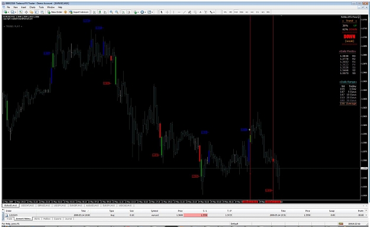Image resolution: width=370 pixels, height=227 pixels.
Task: Switch the chart to D1 timeframe
Action: click(x=258, y=12)
